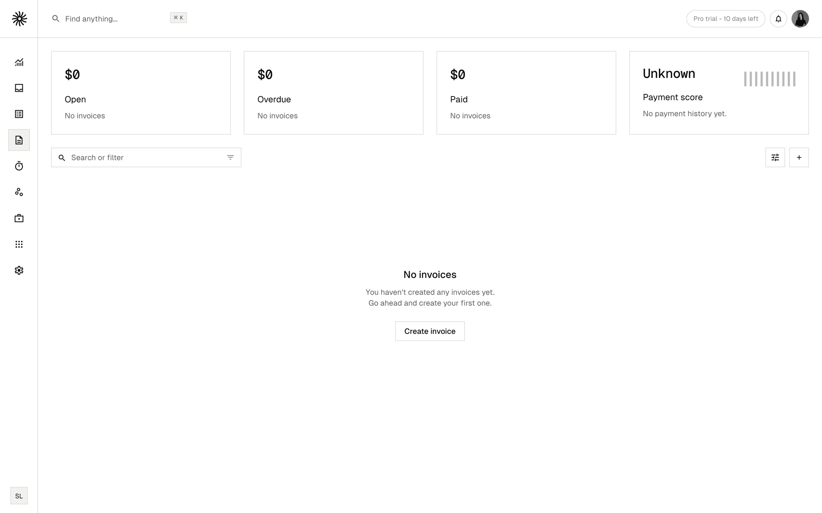Open the Overview chart icon in sidebar
This screenshot has height=513, width=822.
point(19,62)
